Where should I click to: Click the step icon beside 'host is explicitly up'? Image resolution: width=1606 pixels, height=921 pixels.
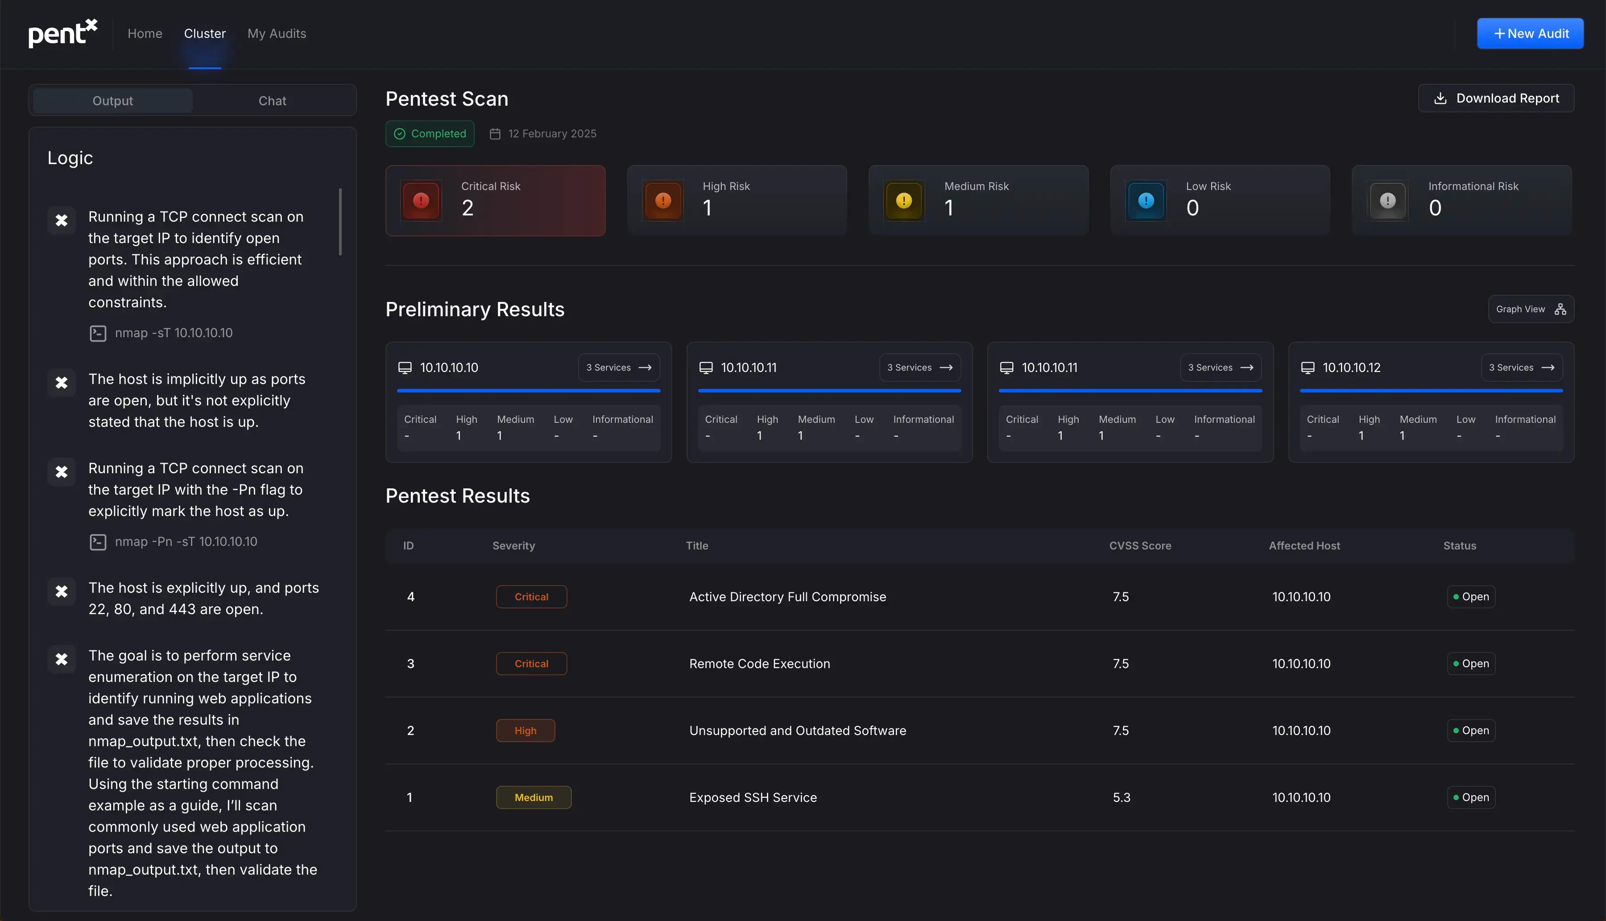(62, 591)
